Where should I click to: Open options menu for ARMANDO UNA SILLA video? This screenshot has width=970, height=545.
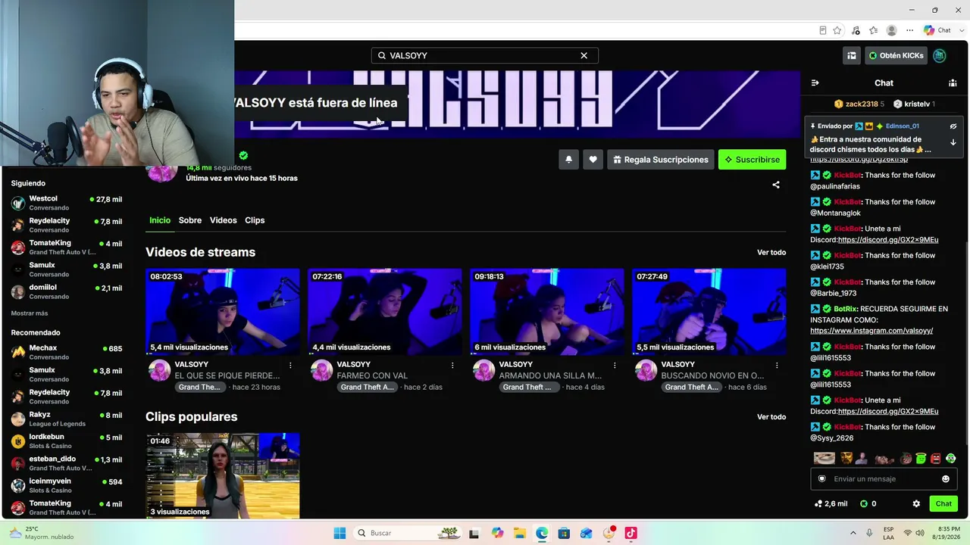tap(615, 365)
